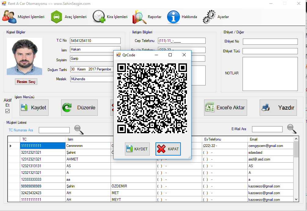This screenshot has height=211, width=307.
Task: Select the table cell showing (222) 22 -
Action: point(225,146)
